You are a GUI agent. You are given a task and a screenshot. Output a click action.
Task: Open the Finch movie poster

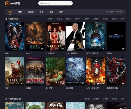click(15, 71)
